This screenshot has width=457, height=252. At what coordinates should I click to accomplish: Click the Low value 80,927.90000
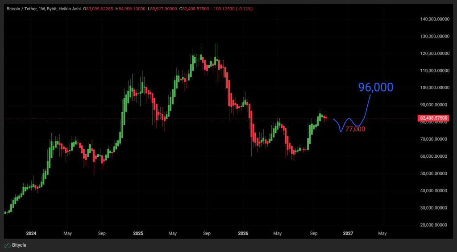[163, 9]
